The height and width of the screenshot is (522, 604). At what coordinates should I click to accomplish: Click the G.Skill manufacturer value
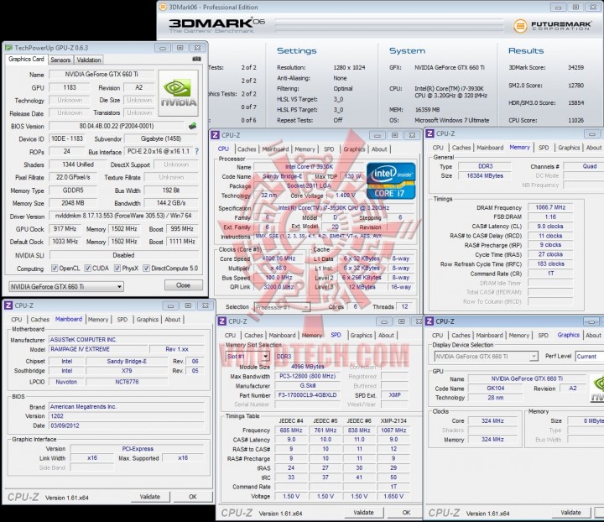(x=307, y=385)
